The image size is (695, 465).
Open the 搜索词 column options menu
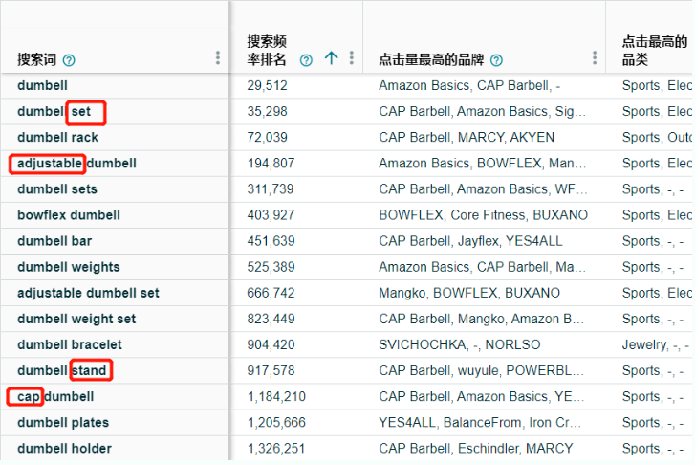tap(218, 58)
